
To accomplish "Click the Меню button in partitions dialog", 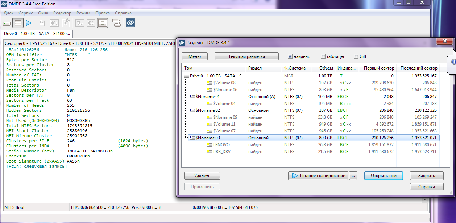I will click(x=195, y=56).
